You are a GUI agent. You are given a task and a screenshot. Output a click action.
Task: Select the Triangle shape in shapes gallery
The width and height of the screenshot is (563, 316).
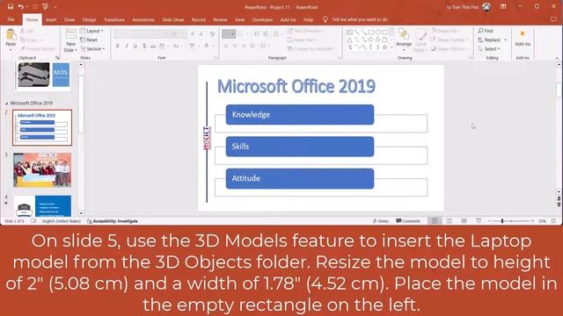coord(349,39)
